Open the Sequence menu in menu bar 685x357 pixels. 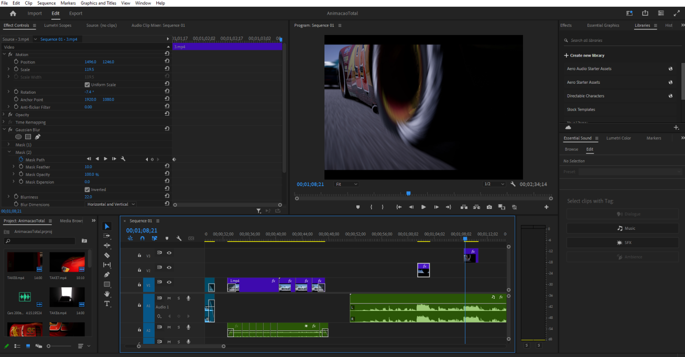point(46,3)
